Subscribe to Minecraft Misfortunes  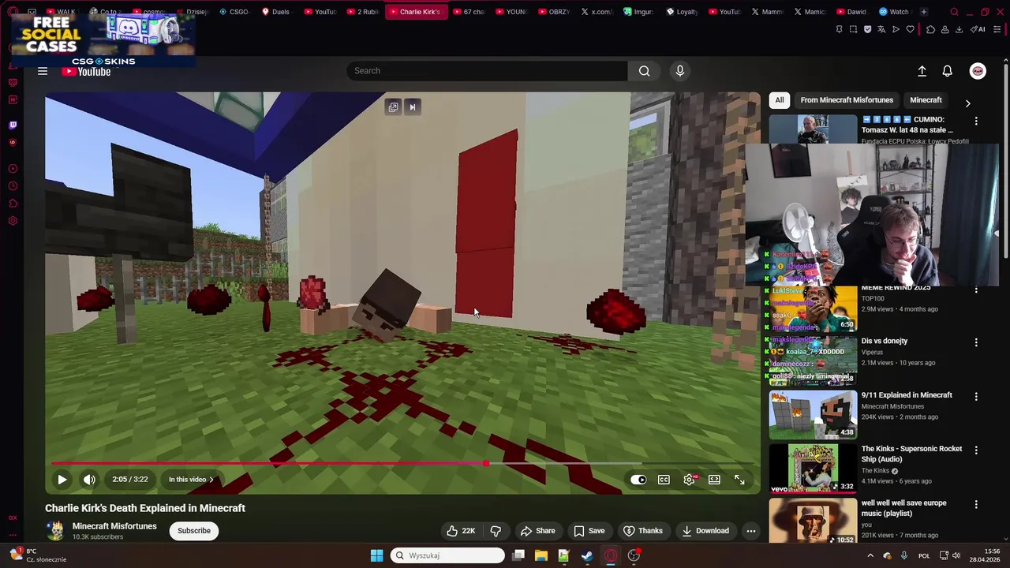tap(194, 531)
